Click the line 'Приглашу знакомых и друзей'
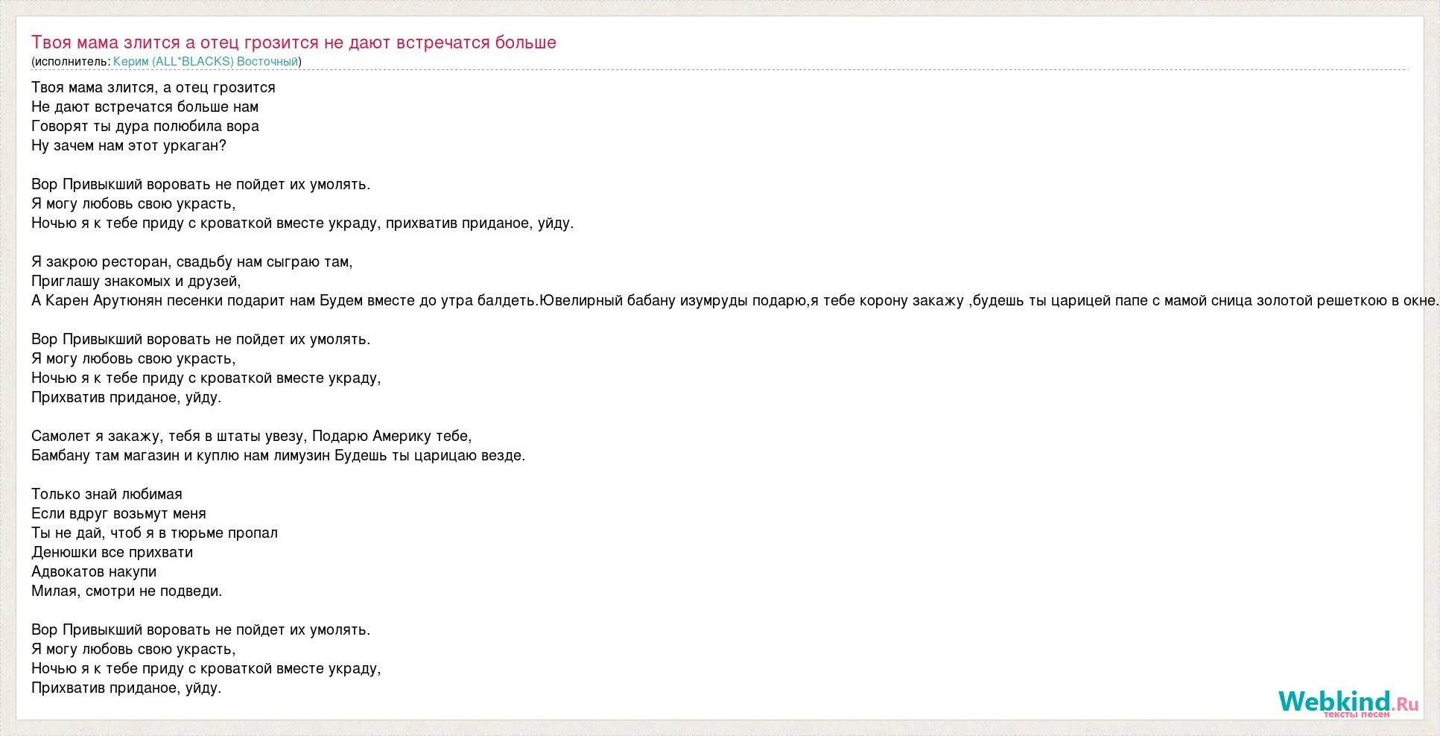1440x736 pixels. (136, 282)
